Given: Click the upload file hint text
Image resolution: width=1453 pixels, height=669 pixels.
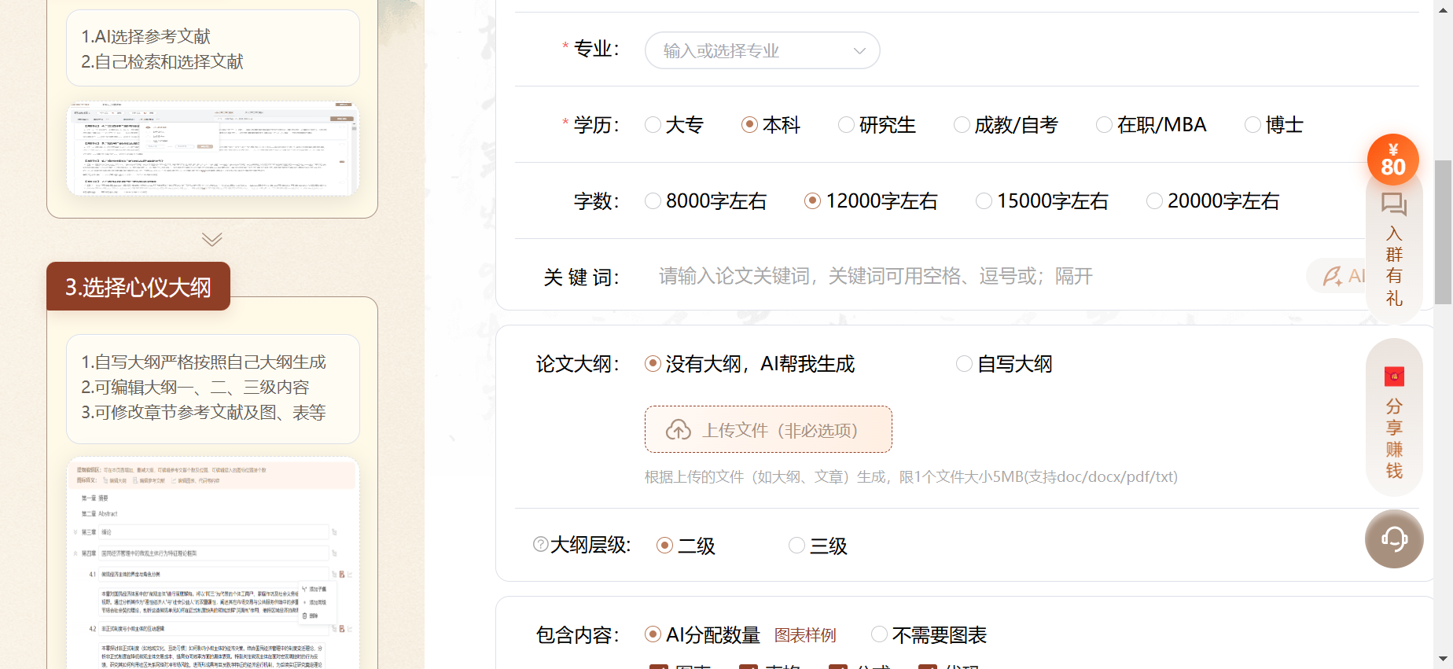Looking at the screenshot, I should [911, 476].
